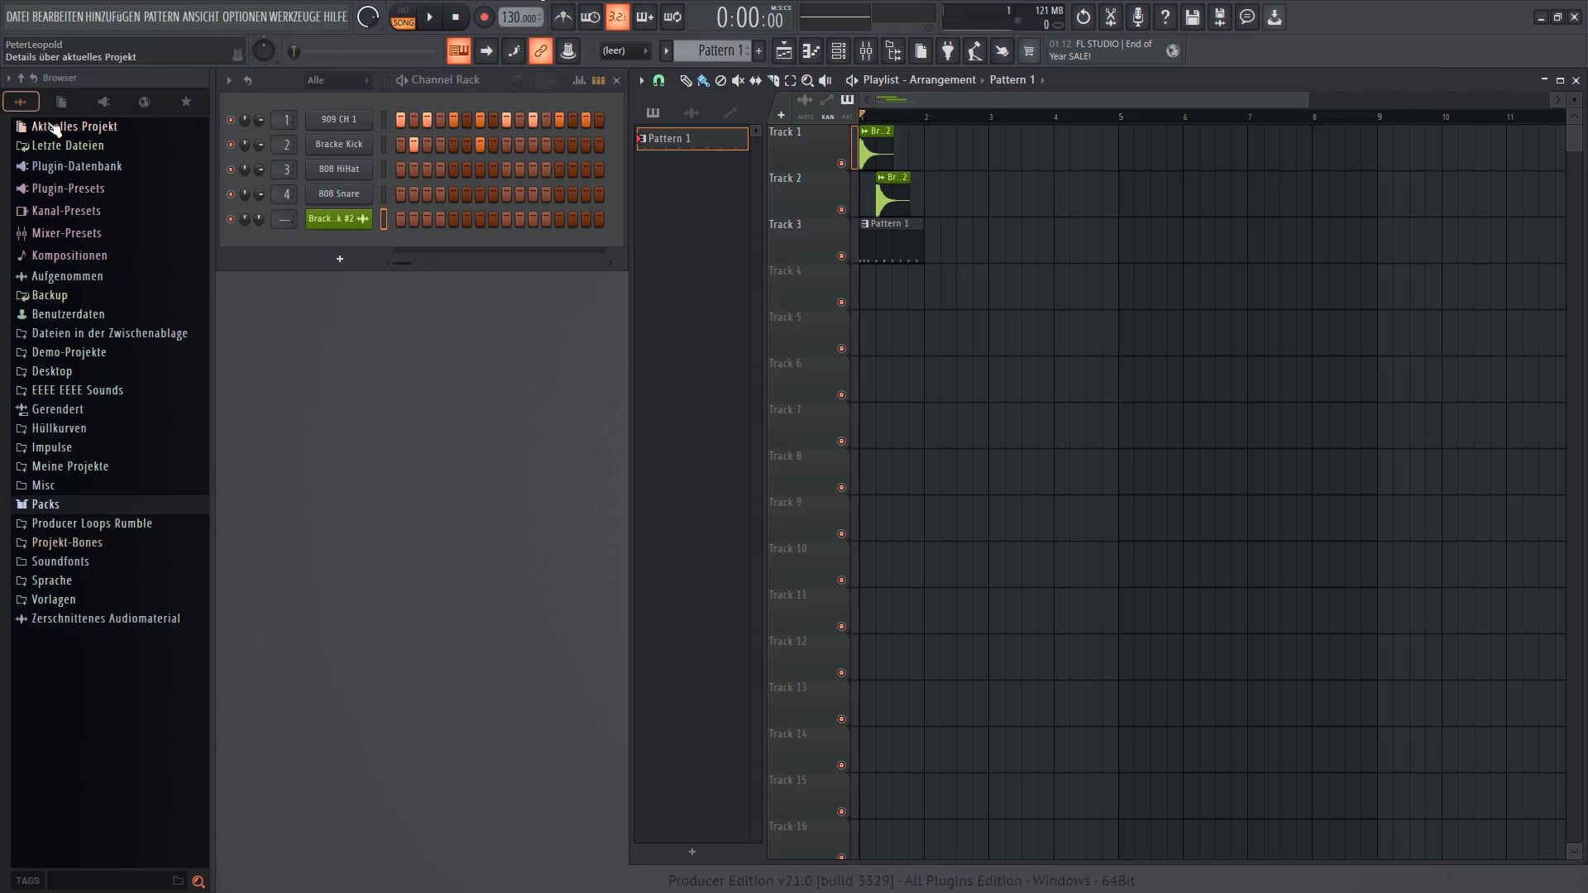Open the PATTERN menu

click(x=161, y=17)
